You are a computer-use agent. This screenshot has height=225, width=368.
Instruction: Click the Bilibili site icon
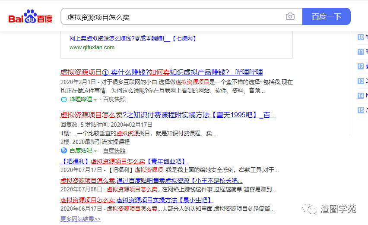coord(64,100)
